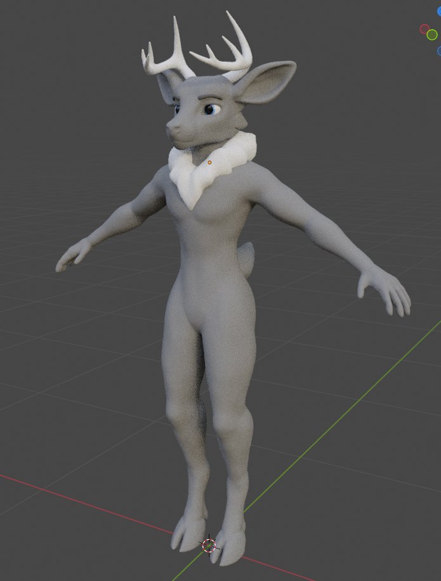Click the 3D cursor near the character's hooves
The image size is (441, 581).
[209, 545]
